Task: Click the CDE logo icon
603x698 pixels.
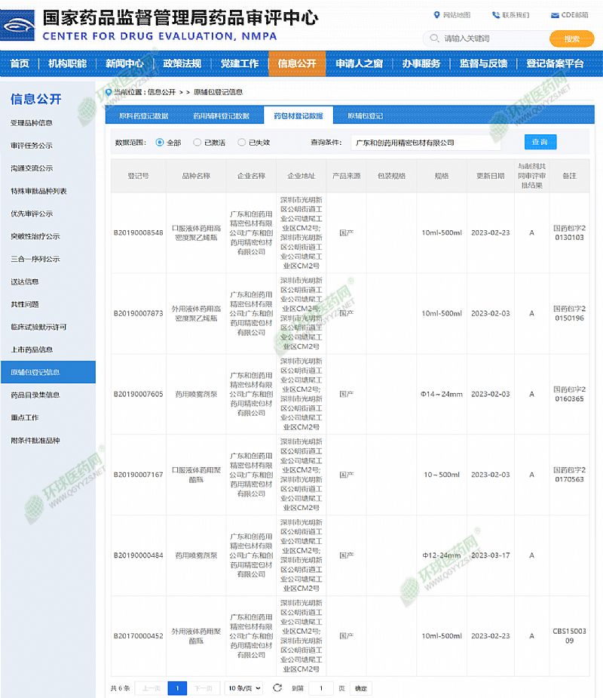Action: 18,27
